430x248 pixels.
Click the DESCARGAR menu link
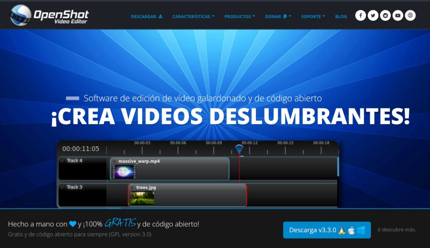point(147,16)
